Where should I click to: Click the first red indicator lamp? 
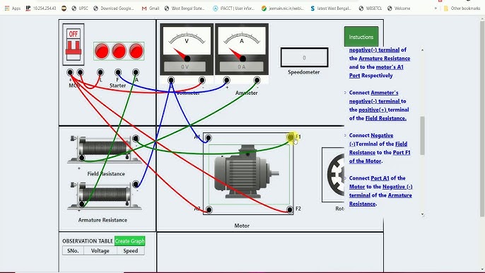[102, 51]
